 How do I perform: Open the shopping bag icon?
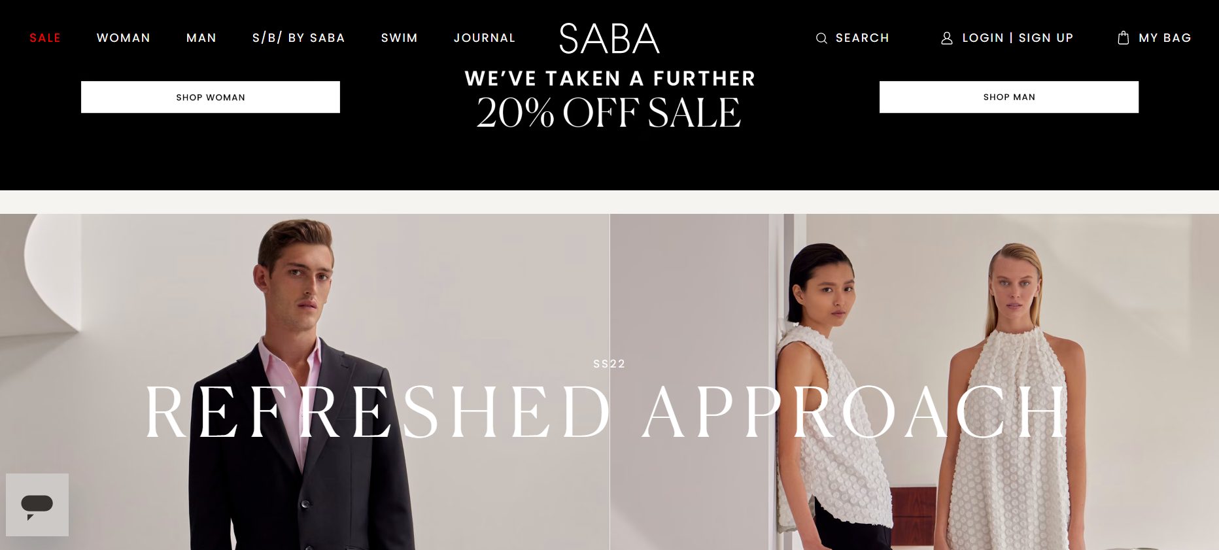tap(1124, 37)
